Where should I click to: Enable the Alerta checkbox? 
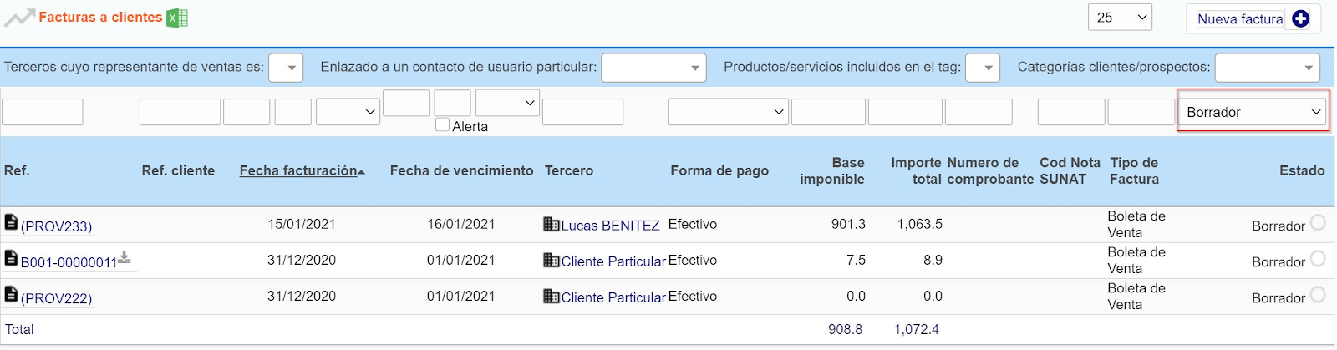(443, 125)
